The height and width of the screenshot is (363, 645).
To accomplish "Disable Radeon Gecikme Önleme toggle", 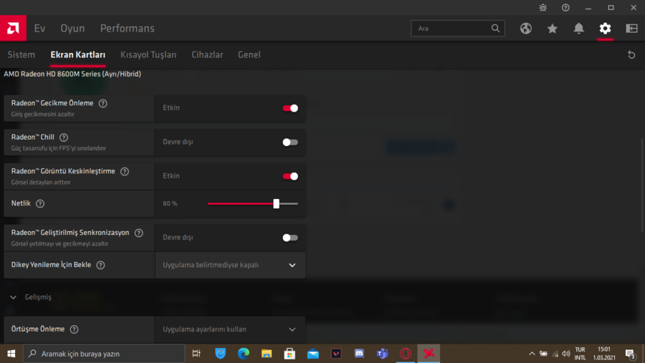I will pyautogui.click(x=290, y=108).
